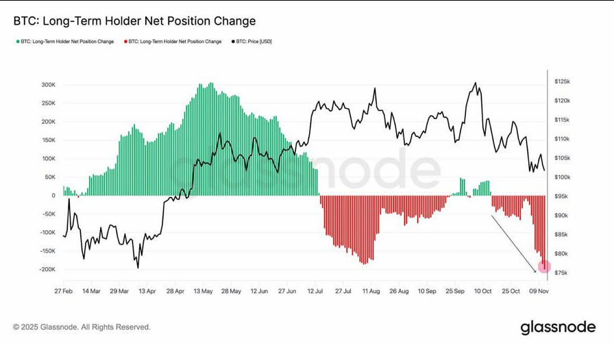This screenshot has width=614, height=345.
Task: Click the 27 Feb date label
Action: point(63,290)
